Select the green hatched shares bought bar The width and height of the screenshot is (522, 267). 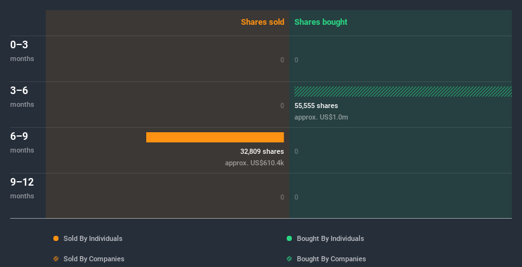tap(402, 92)
